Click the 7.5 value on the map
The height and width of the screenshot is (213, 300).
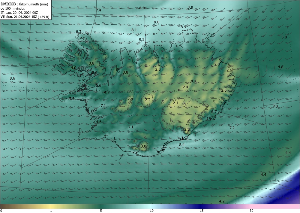72,99
